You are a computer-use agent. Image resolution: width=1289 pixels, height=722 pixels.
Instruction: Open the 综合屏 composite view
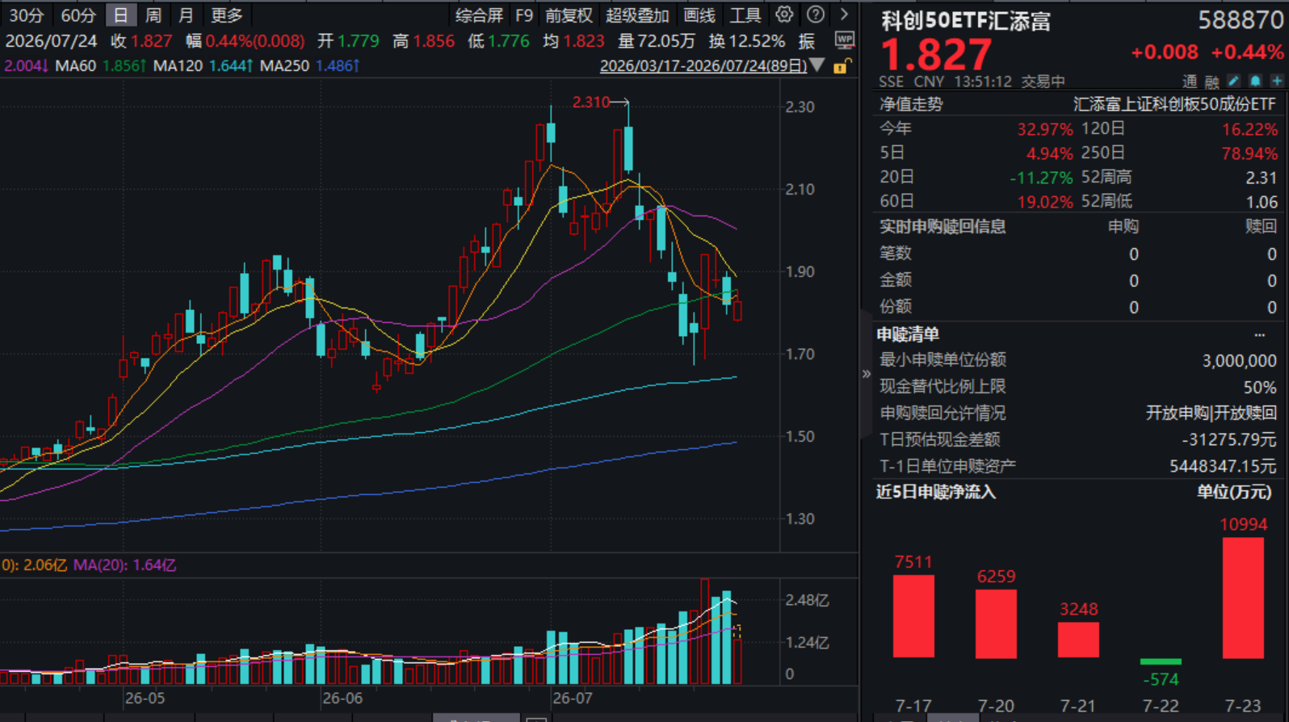(479, 15)
